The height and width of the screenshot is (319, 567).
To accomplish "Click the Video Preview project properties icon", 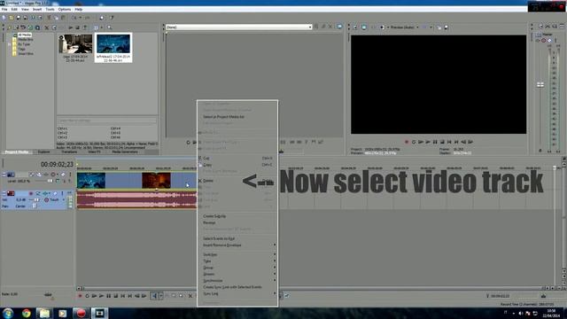I will click(355, 27).
